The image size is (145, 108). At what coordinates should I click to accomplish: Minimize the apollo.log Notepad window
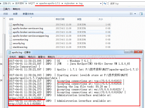tap(127, 52)
